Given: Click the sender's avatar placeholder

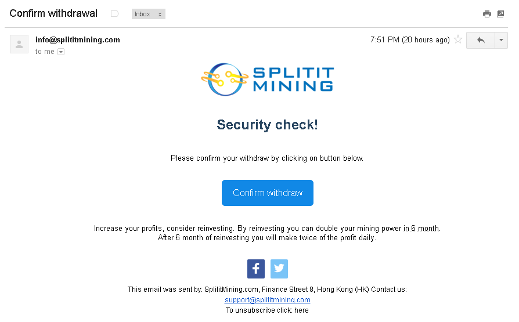Looking at the screenshot, I should 19,44.
